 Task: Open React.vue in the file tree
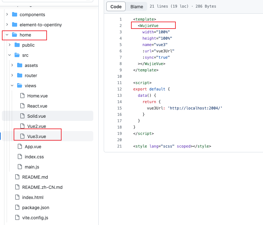pos(37,106)
